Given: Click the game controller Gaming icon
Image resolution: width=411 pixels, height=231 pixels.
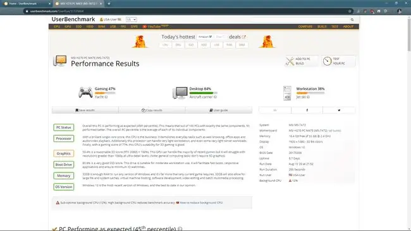Looking at the screenshot, I should point(85,93).
